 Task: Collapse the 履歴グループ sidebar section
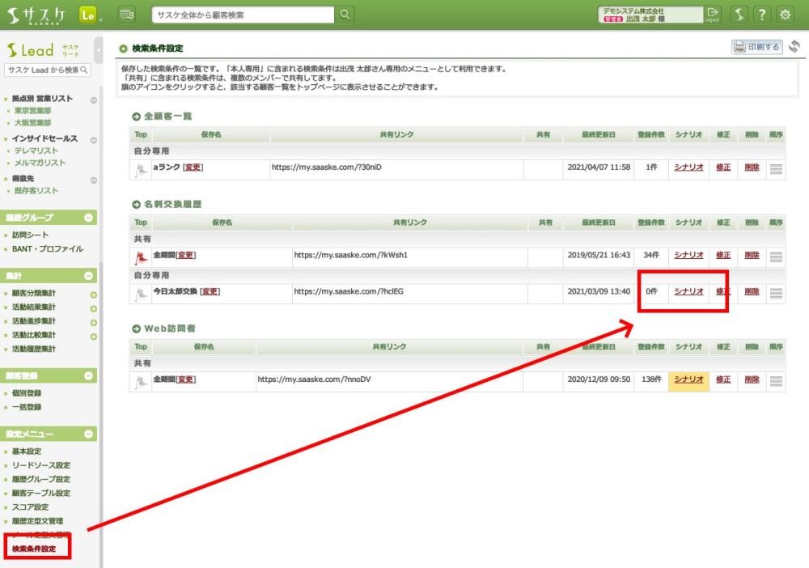point(89,218)
